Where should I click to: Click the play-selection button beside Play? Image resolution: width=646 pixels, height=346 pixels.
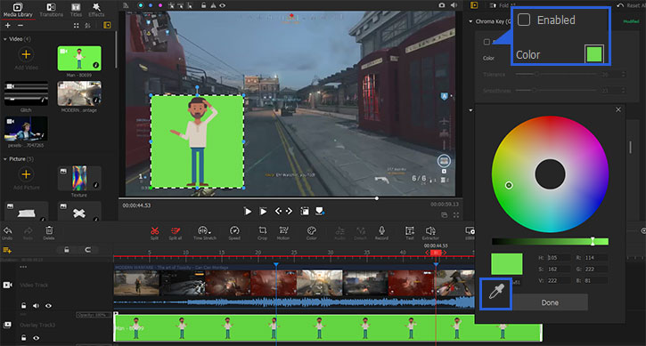263,212
